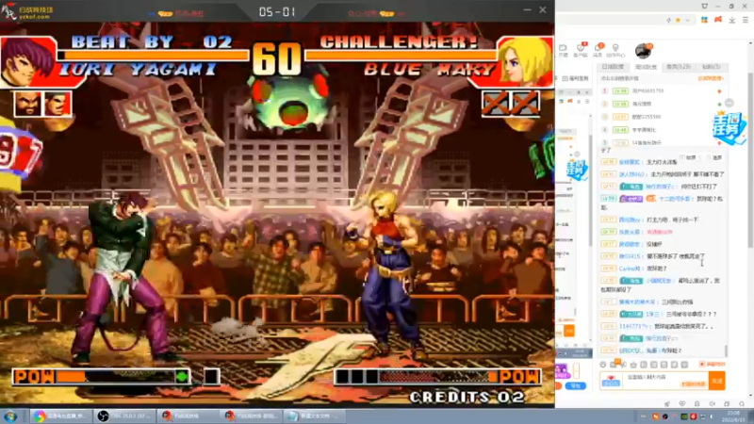Click the system tray volume icon
The image size is (754, 424).
713,416
